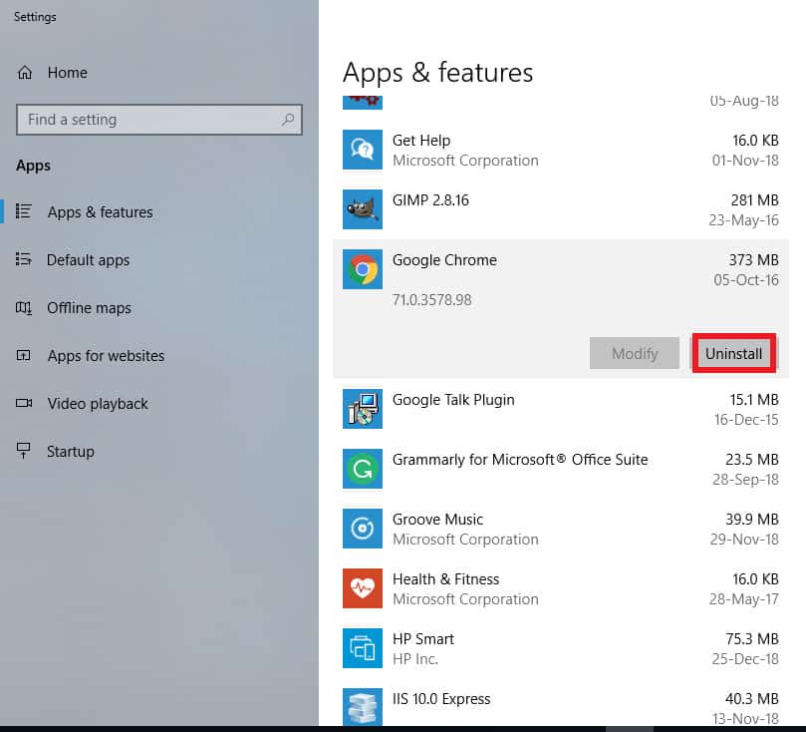
Task: Click the Google Chrome app icon
Action: tap(362, 269)
